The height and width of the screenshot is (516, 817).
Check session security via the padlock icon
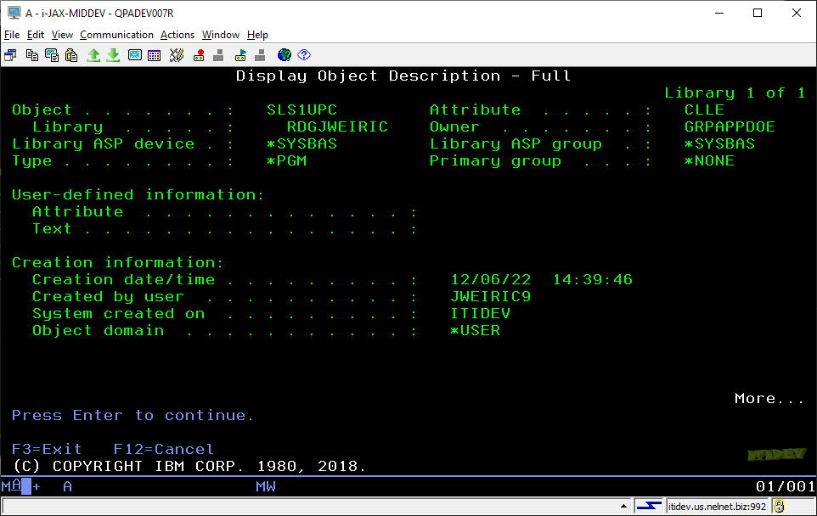(781, 508)
